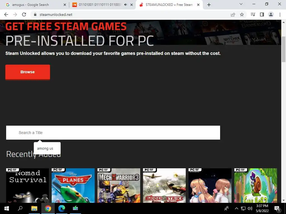The width and height of the screenshot is (286, 214).
Task: Open the notification center icon
Action: pyautogui.click(x=277, y=208)
